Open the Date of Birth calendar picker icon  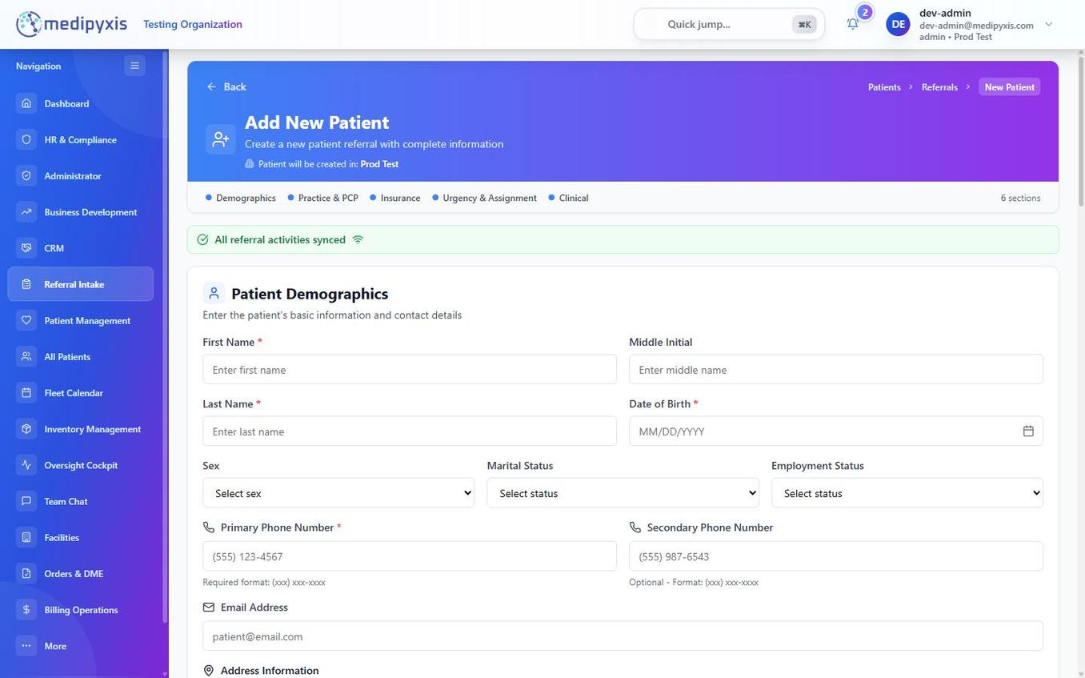[x=1028, y=431]
